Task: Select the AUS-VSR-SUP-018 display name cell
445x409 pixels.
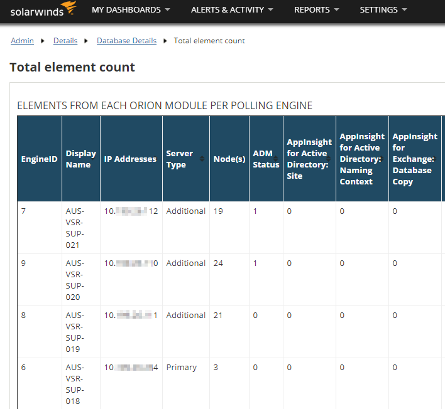Action: point(74,384)
